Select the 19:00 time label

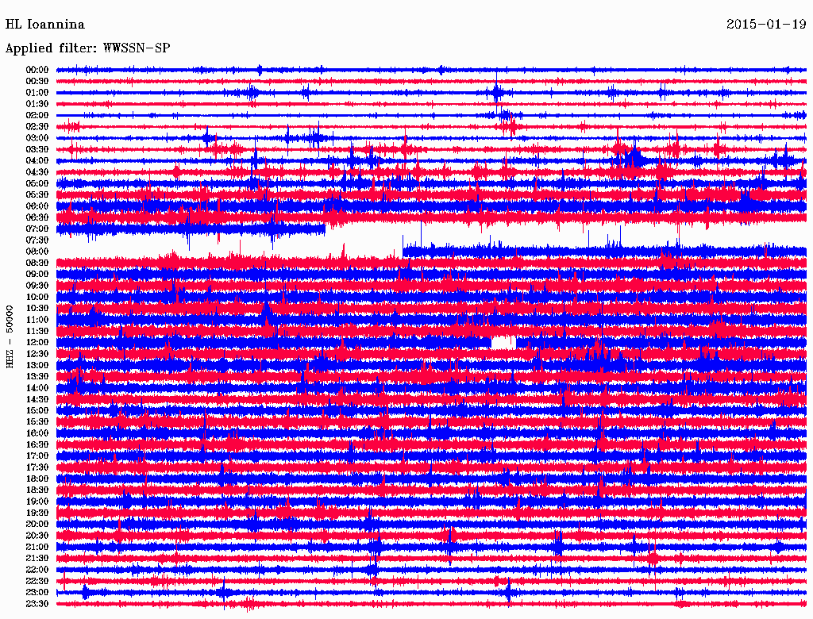37,502
